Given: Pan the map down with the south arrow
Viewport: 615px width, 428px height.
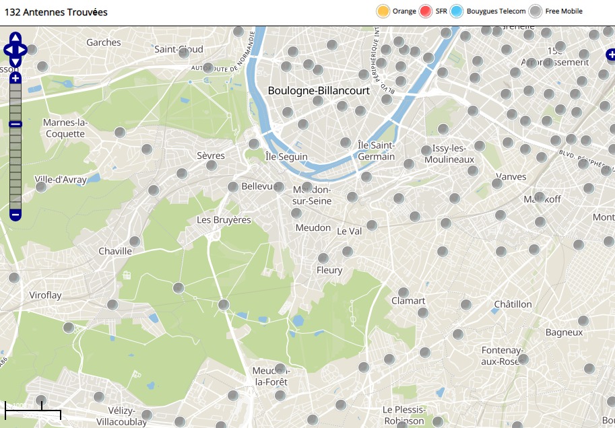Looking at the screenshot, I should click(15, 62).
